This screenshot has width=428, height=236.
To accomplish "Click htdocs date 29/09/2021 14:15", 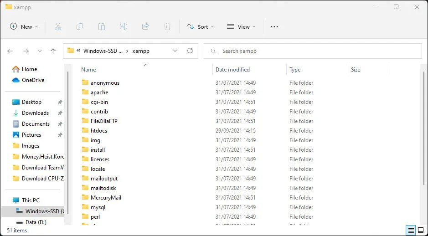I will coord(236,131).
